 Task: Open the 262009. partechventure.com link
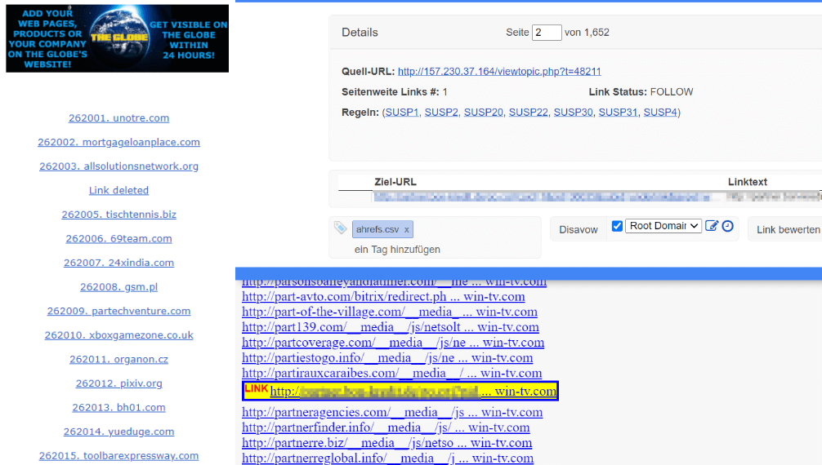(x=119, y=311)
